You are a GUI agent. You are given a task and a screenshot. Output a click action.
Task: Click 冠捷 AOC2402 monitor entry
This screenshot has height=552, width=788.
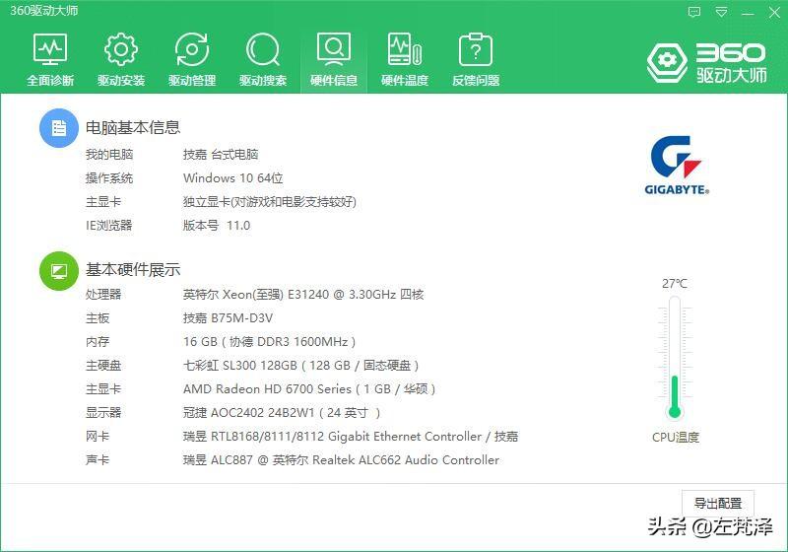(282, 413)
